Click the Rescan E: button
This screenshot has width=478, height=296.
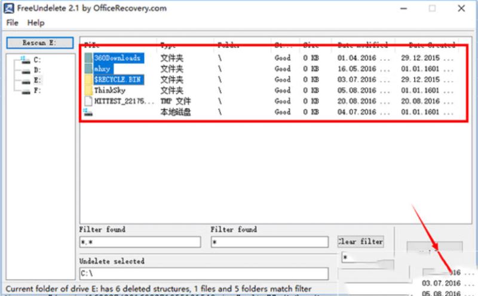39,43
